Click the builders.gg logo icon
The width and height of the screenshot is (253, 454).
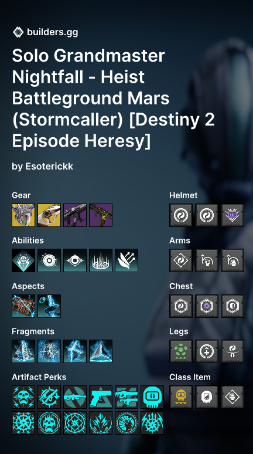18,32
